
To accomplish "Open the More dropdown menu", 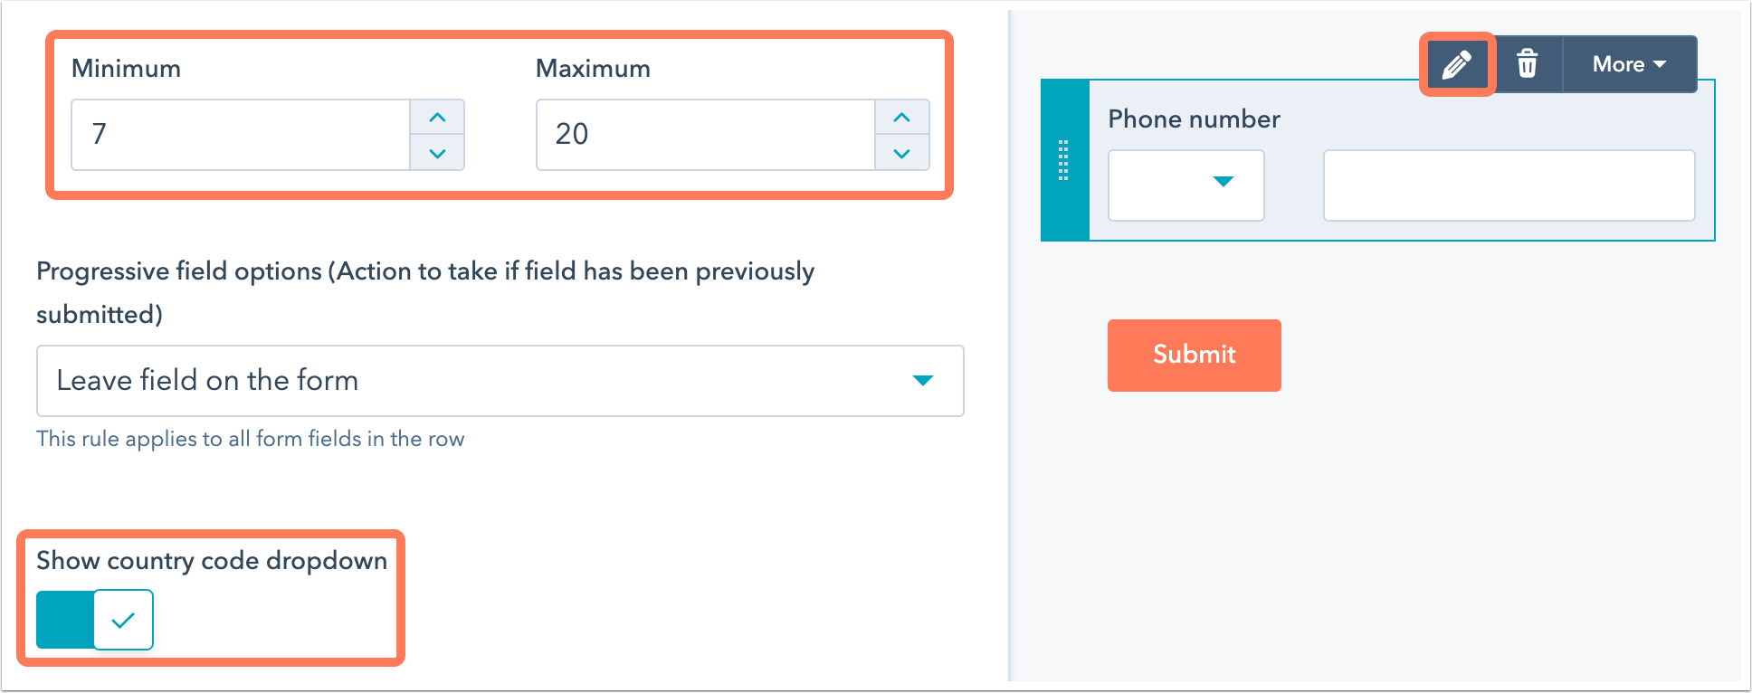I will [x=1629, y=64].
